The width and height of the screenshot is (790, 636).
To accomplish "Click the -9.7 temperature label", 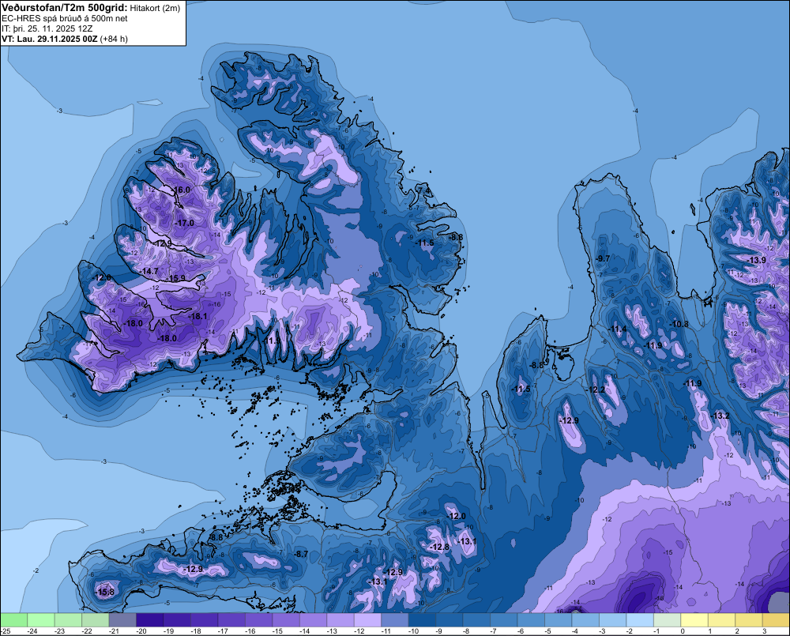I will point(603,258).
